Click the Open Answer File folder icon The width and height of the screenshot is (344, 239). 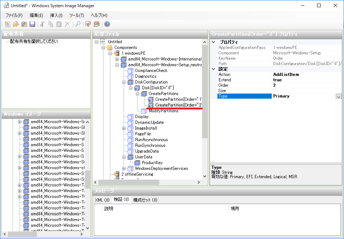tap(15, 24)
